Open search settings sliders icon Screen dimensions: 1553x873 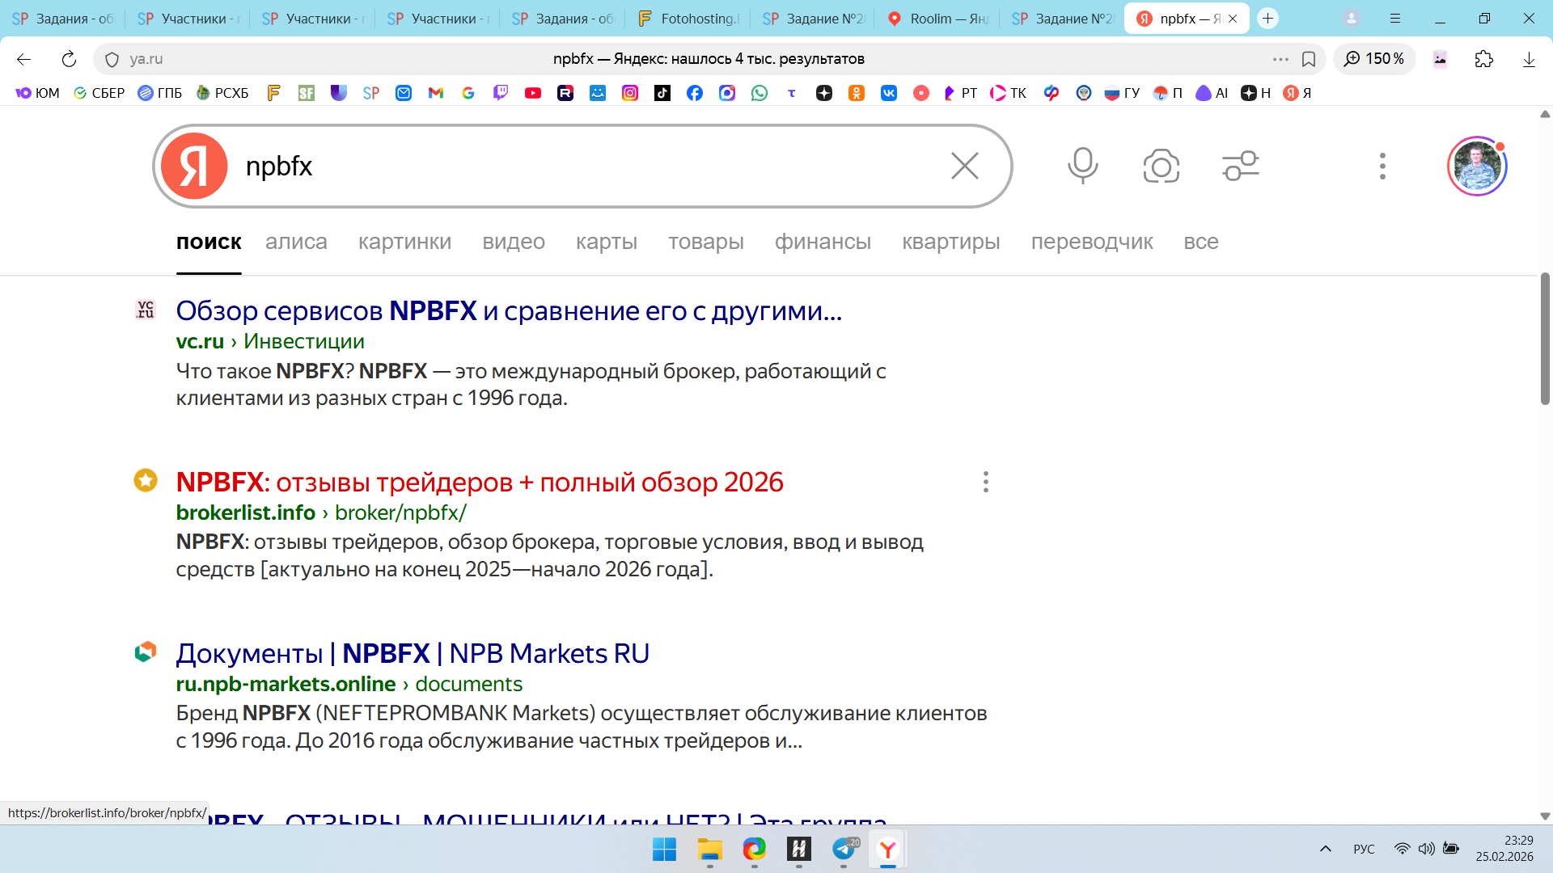coord(1240,166)
